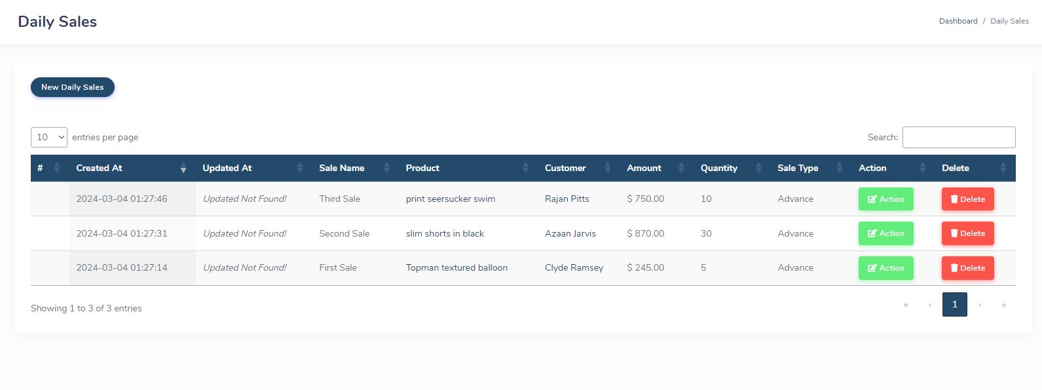This screenshot has width=1042, height=390.
Task: Sort by Quantity column arrows
Action: click(758, 168)
